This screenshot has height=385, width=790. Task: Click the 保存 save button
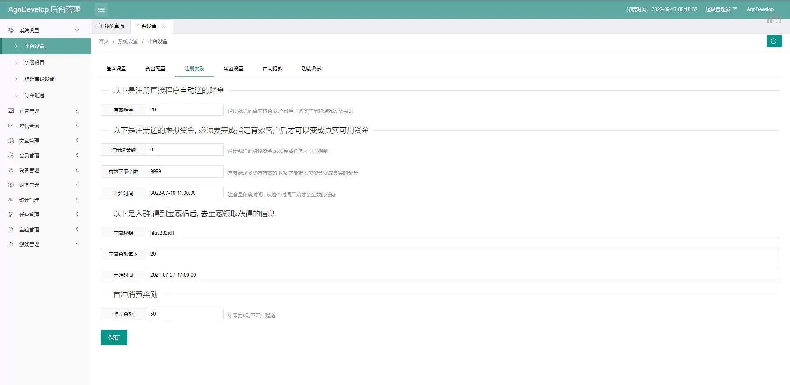(x=114, y=337)
